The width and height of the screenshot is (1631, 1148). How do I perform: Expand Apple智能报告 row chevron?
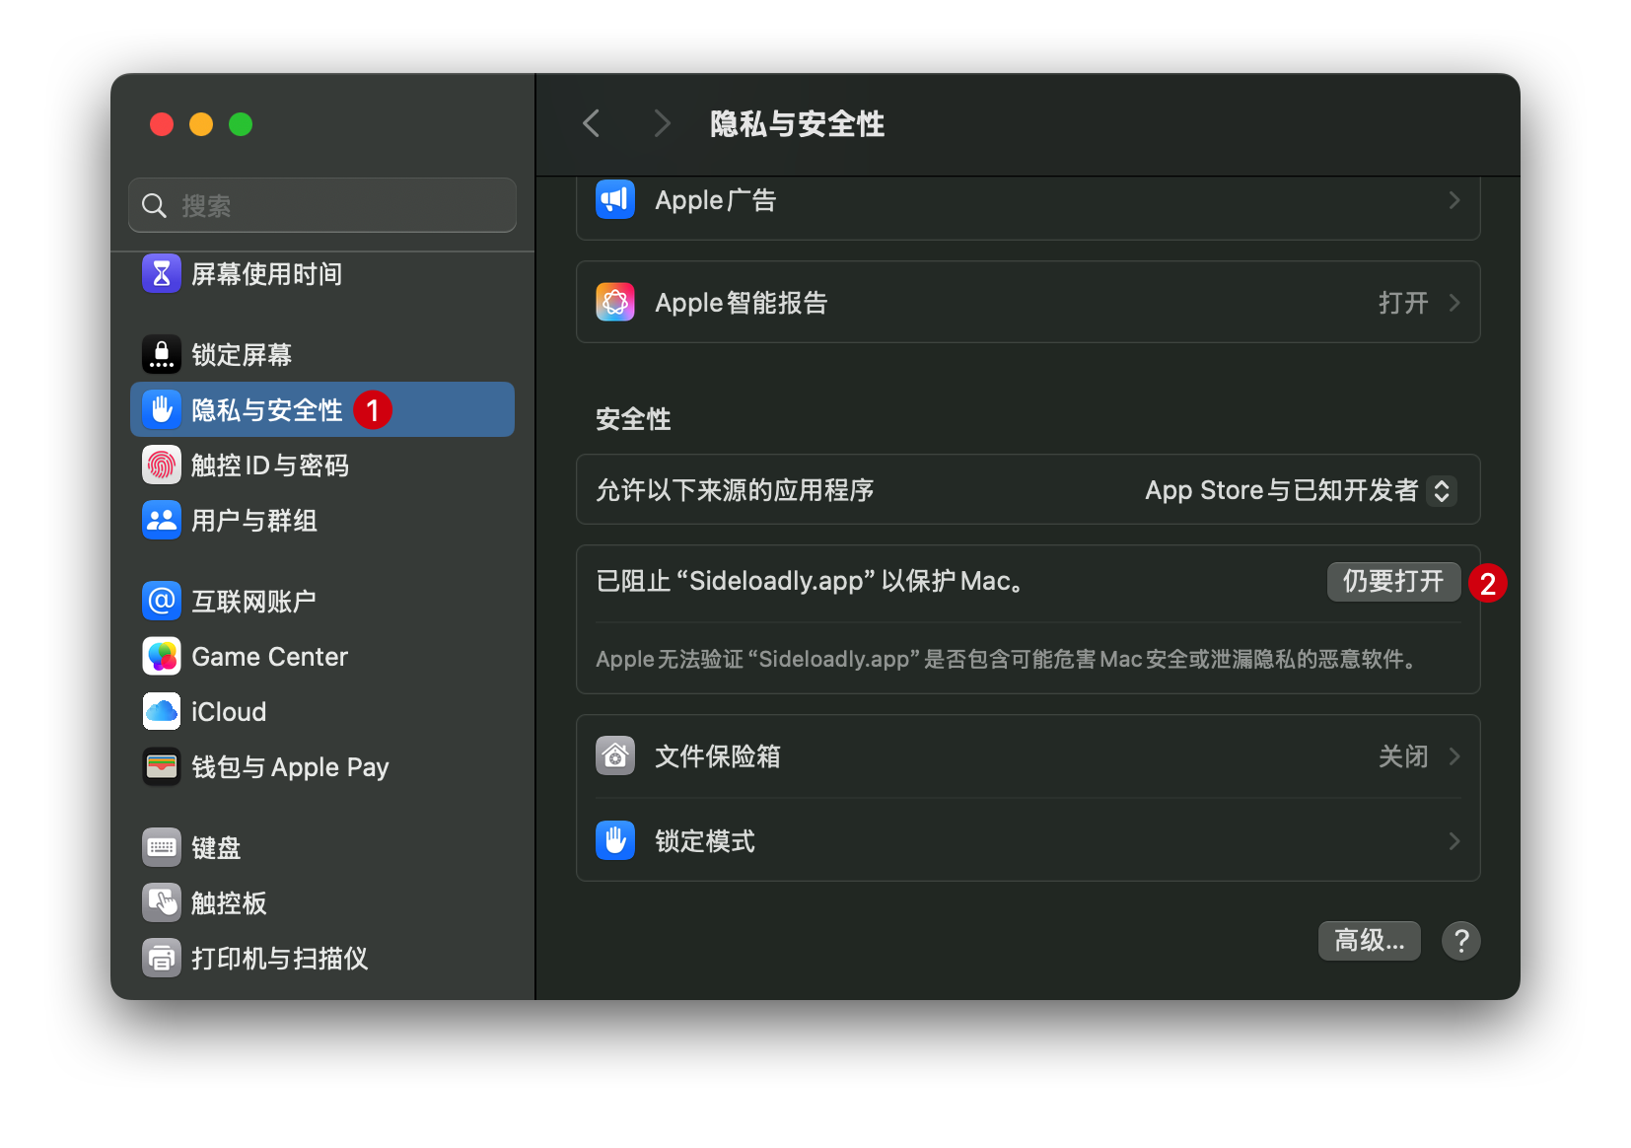1454,303
